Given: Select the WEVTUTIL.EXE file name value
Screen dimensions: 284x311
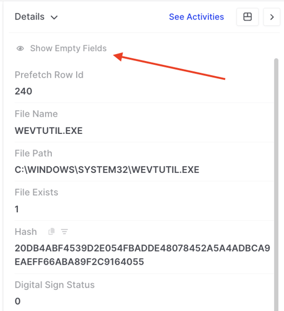Looking at the screenshot, I should 49,131.
